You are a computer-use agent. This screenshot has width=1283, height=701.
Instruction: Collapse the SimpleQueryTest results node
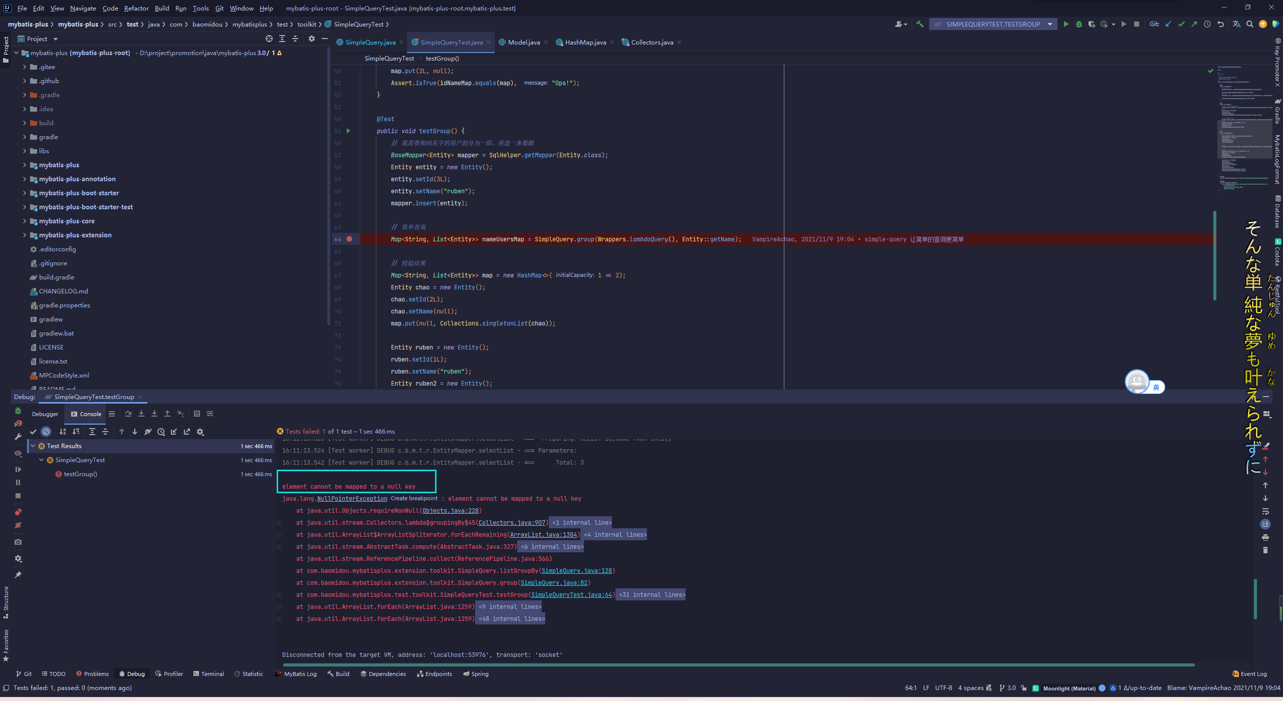pyautogui.click(x=42, y=460)
